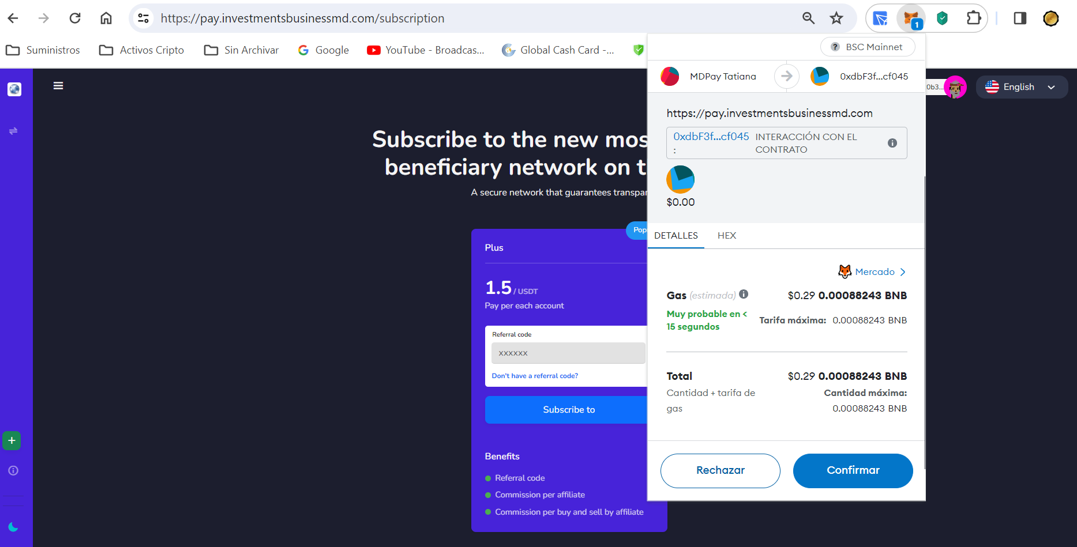Click the contract interaction info icon
This screenshot has width=1077, height=547.
[x=892, y=143]
